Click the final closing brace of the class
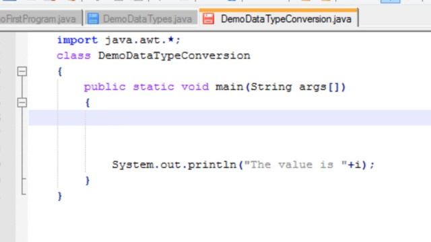The width and height of the screenshot is (431, 242). (x=60, y=196)
